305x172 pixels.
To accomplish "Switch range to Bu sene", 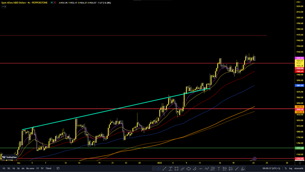I will click(30, 168).
